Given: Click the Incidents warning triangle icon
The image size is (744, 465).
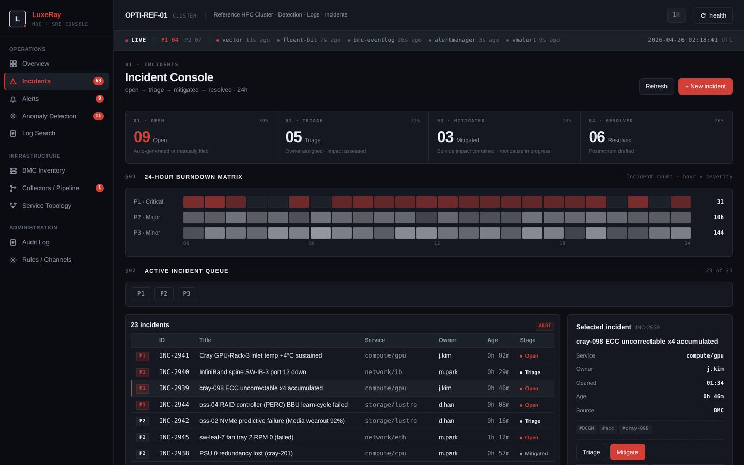Looking at the screenshot, I should 13,82.
